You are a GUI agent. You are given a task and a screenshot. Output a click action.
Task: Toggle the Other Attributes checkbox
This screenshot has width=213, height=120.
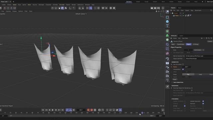point(185,111)
